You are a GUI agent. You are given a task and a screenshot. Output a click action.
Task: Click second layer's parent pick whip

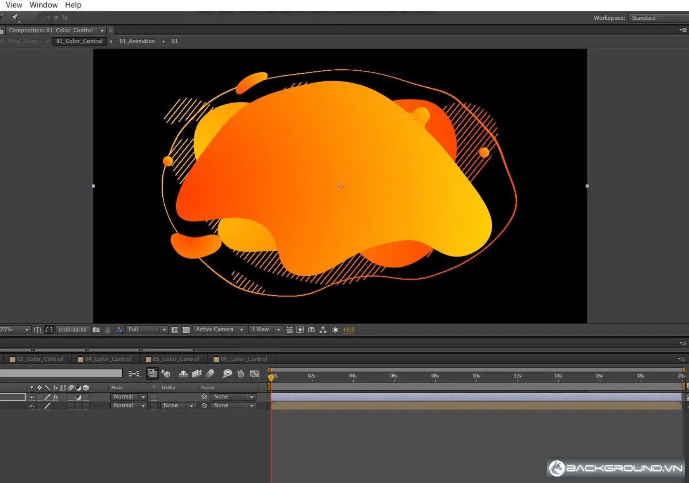pos(204,406)
